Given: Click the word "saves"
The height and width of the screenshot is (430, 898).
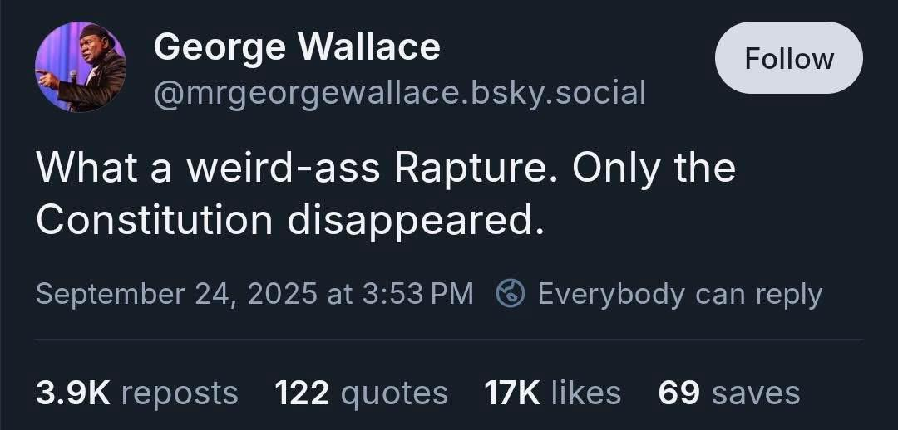Looking at the screenshot, I should (x=754, y=392).
